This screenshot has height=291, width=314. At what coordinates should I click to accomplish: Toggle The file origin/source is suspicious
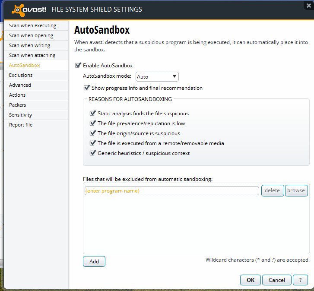click(x=93, y=133)
